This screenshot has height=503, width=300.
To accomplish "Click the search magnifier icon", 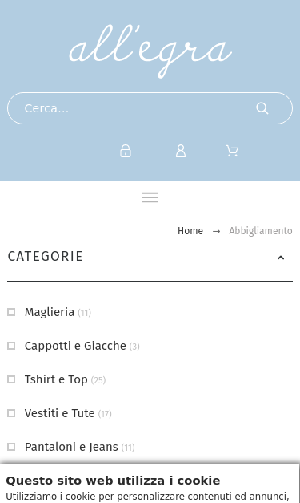I will tap(262, 108).
